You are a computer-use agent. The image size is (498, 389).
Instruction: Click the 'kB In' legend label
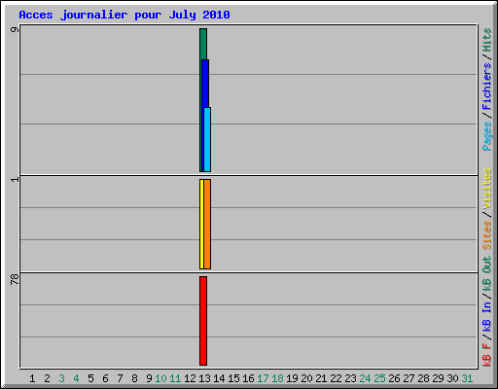click(487, 316)
